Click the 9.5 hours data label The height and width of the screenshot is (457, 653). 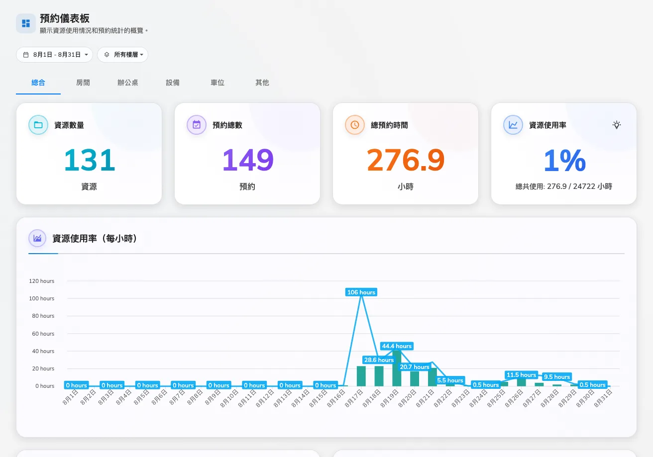[556, 377]
